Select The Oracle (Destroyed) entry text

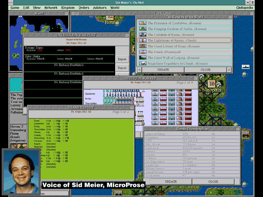(x=164, y=52)
